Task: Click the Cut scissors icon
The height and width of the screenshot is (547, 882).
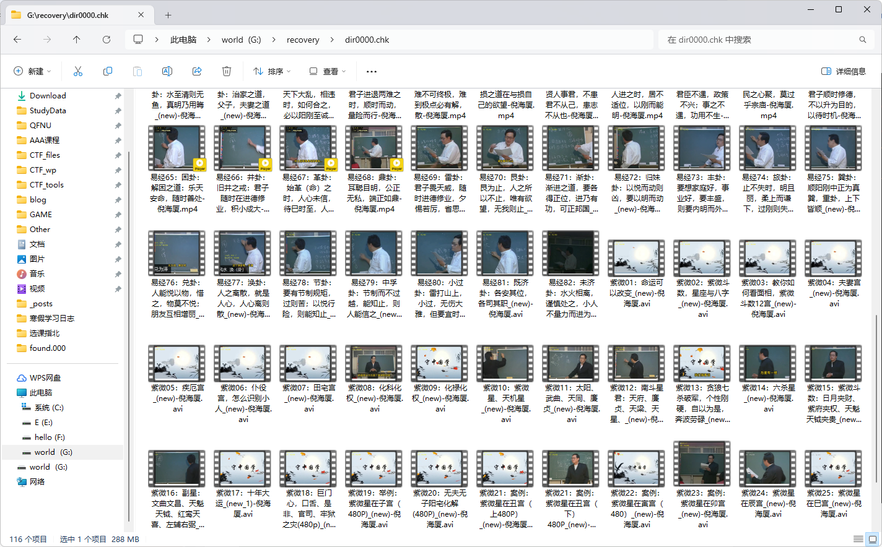Action: pyautogui.click(x=78, y=71)
